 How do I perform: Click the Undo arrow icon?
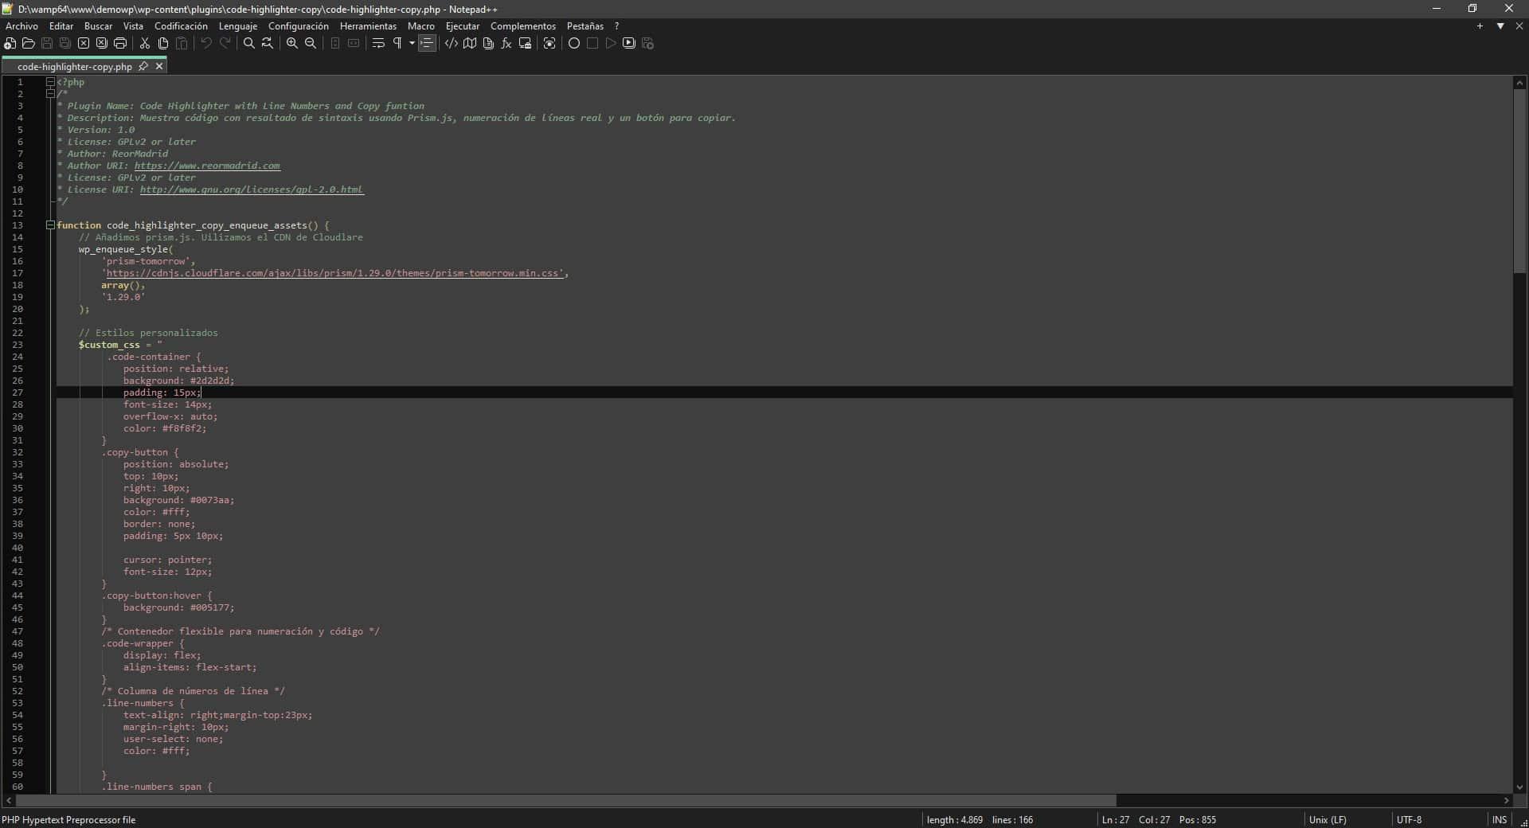click(x=206, y=43)
